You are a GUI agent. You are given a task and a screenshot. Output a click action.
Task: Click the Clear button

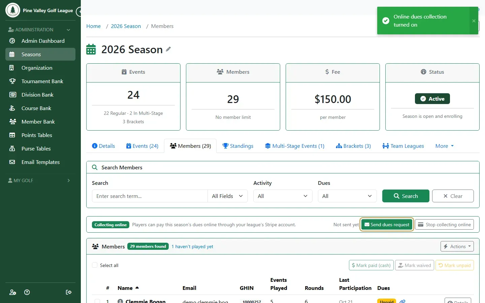pos(453,196)
